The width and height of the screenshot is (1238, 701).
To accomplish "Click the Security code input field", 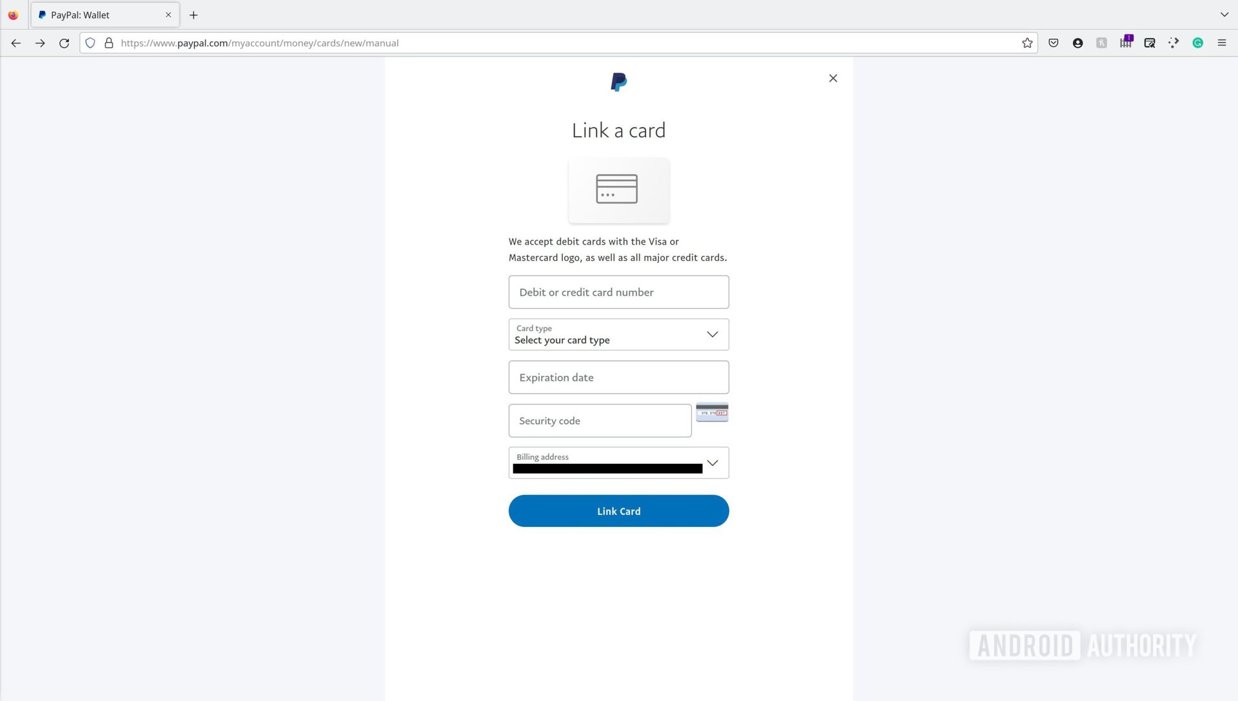I will click(600, 419).
